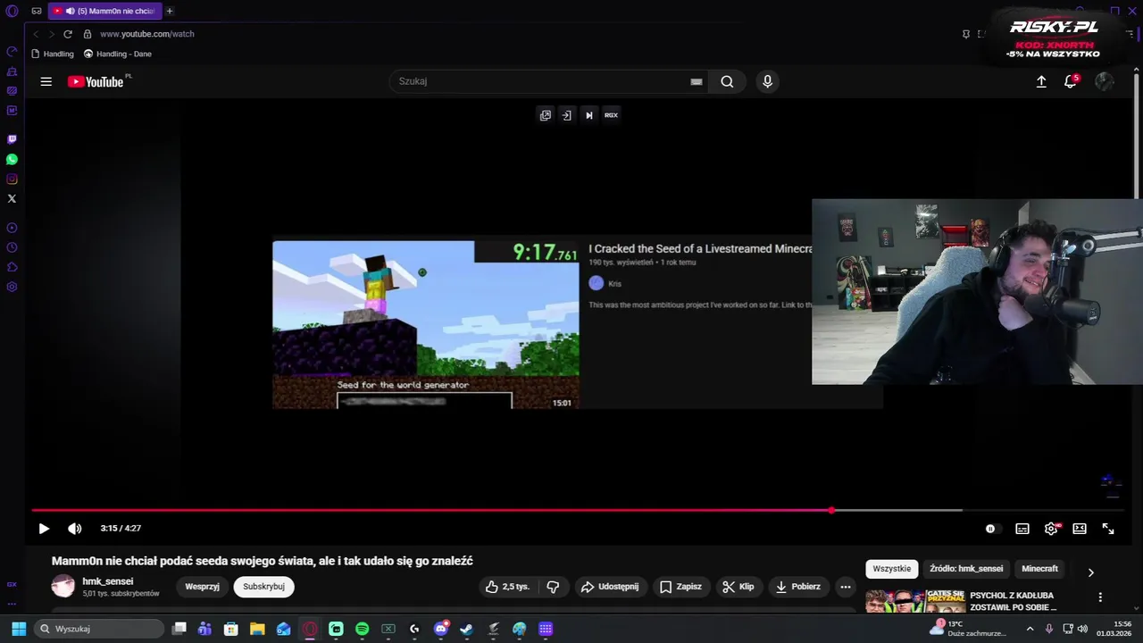Toggle subtitles in the video player
Viewport: 1143px width, 643px height.
click(1022, 529)
